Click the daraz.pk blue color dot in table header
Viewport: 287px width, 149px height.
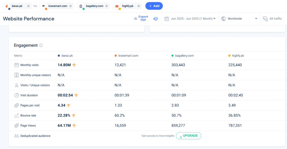pos(59,56)
